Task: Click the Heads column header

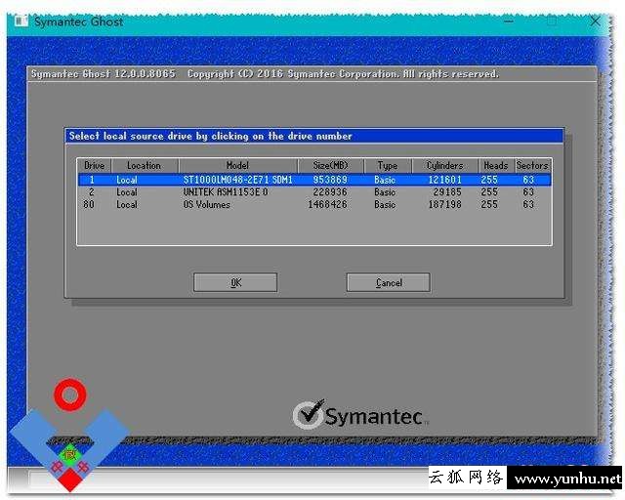Action: 496,165
